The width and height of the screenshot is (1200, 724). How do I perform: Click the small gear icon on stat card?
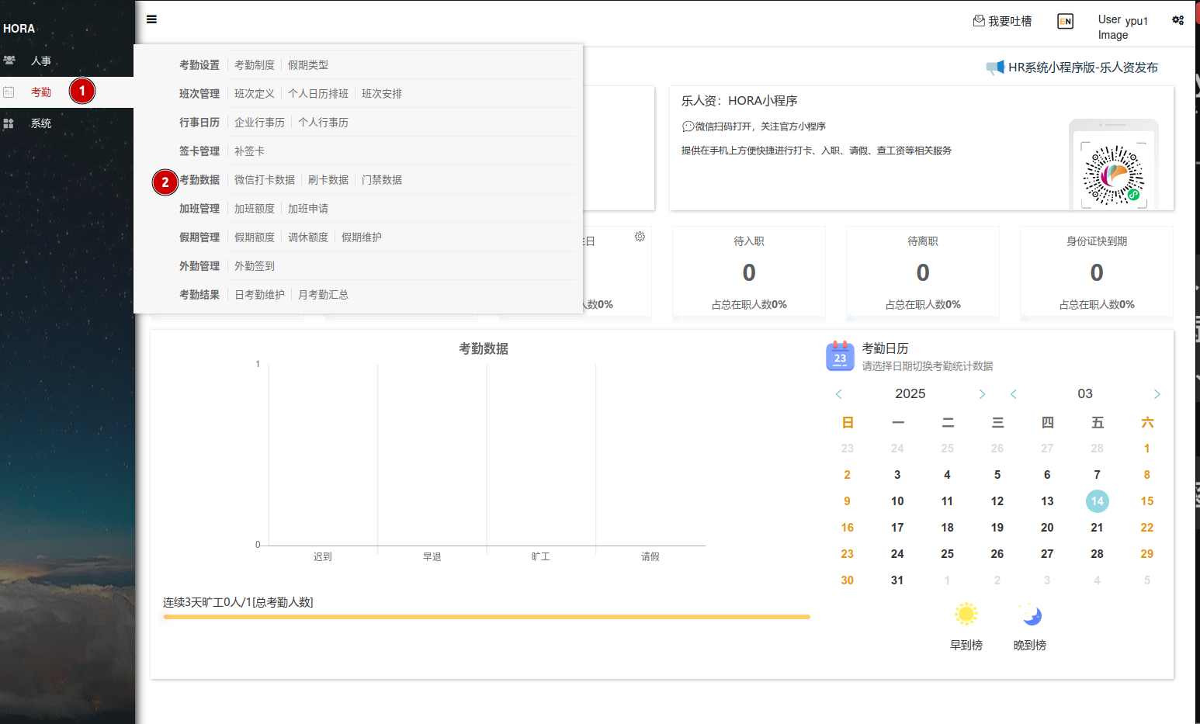pyautogui.click(x=640, y=237)
